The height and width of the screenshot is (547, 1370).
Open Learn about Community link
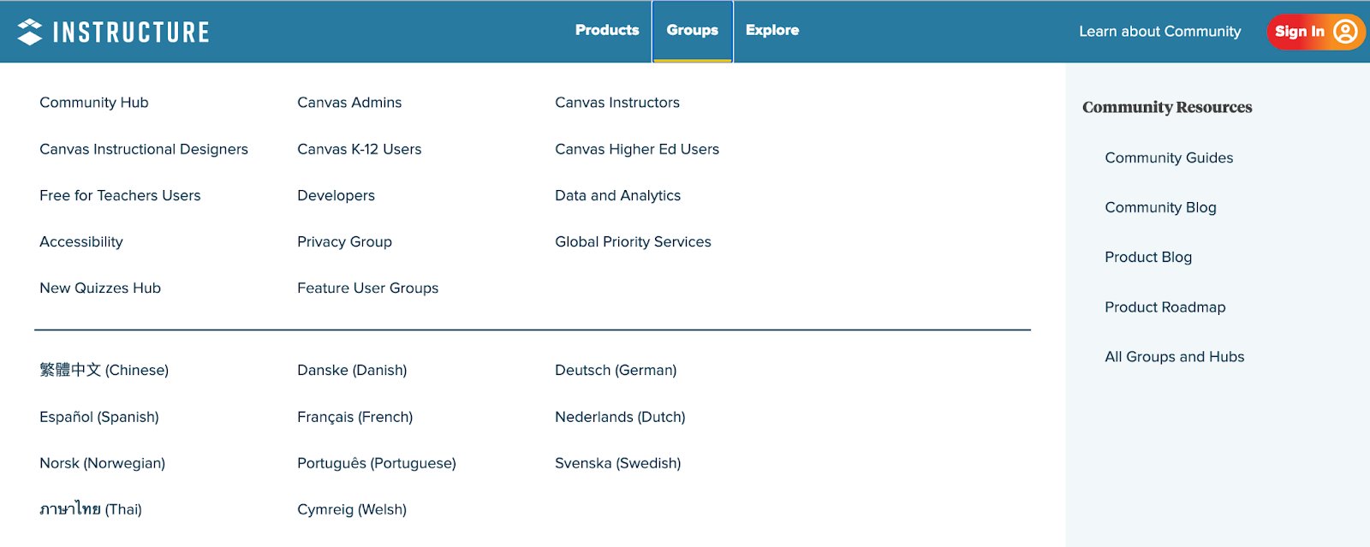pyautogui.click(x=1159, y=32)
